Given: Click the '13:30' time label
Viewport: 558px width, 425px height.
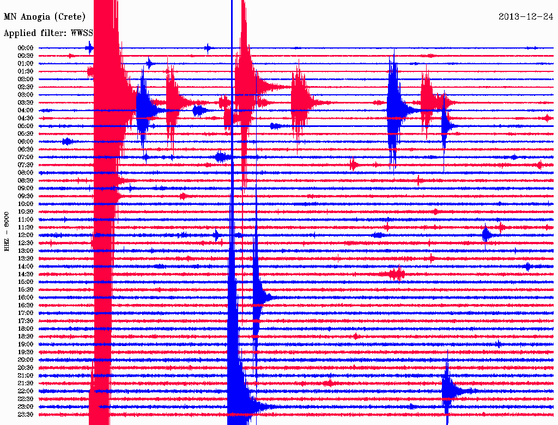Looking at the screenshot, I should tap(26, 258).
